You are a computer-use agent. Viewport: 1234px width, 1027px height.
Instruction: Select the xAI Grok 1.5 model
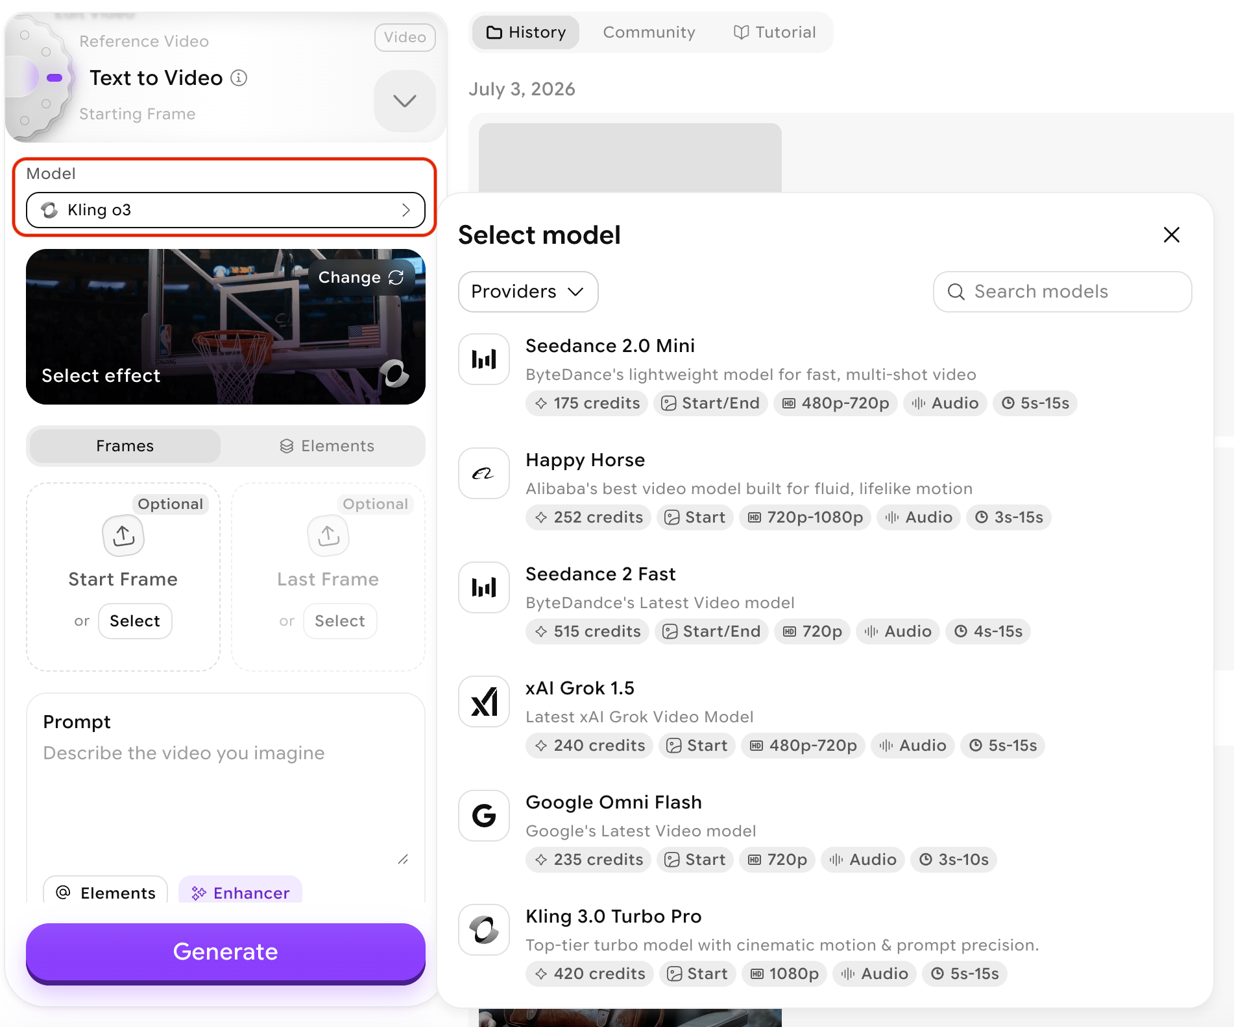click(825, 717)
